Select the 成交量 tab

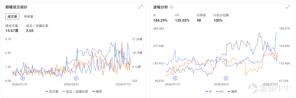12,16
